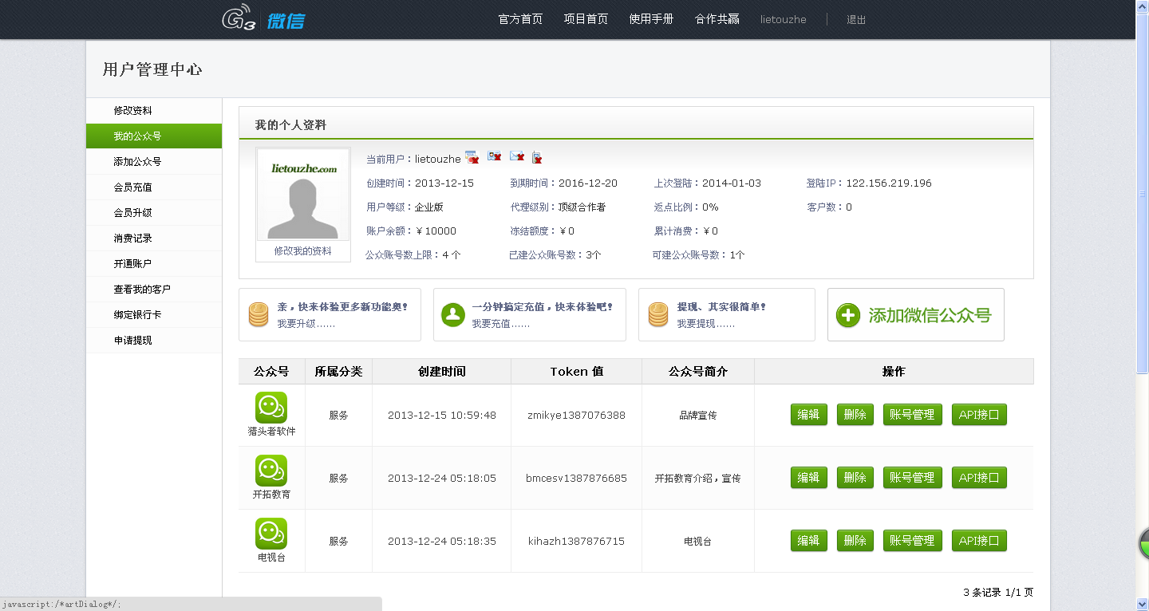Click token value bmcesv1387876685

(576, 479)
